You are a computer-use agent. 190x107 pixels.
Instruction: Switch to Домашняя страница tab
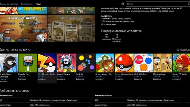click(9, 4)
